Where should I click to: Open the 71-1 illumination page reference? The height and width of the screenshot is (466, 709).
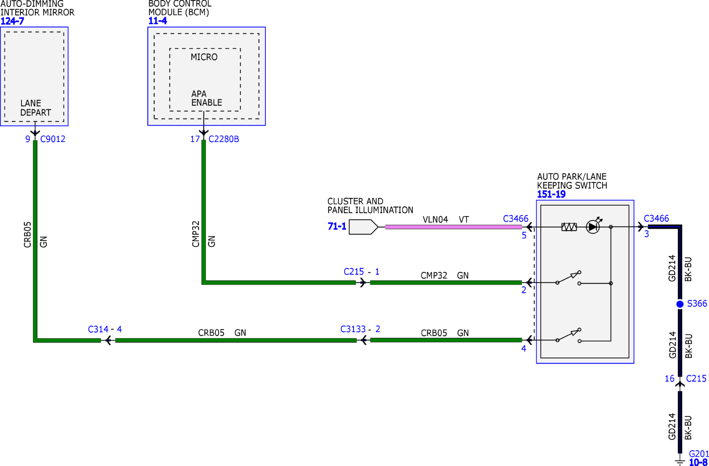pos(337,226)
